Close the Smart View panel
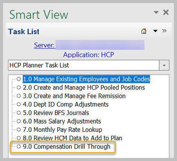This screenshot has height=161, width=177. click(x=166, y=12)
